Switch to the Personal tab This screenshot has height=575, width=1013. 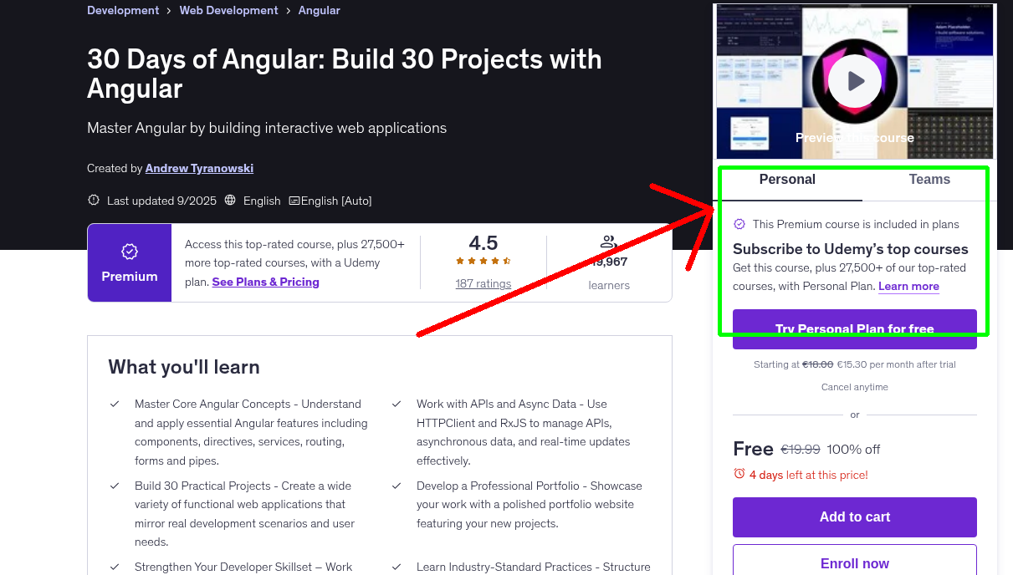pyautogui.click(x=787, y=180)
